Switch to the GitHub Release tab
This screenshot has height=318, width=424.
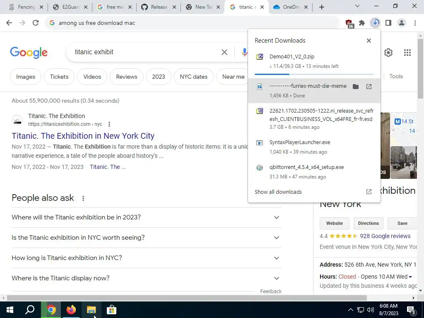[159, 7]
